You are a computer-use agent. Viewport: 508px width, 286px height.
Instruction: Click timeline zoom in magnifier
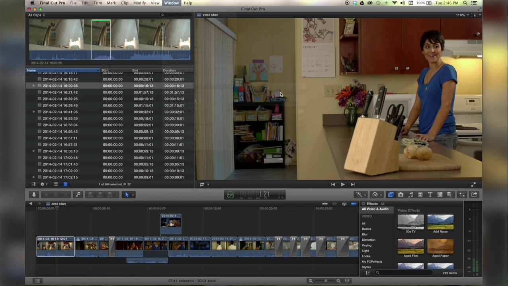338,281
